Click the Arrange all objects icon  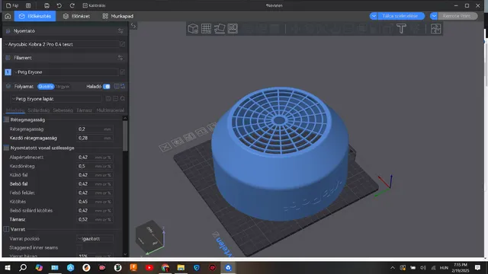233,29
